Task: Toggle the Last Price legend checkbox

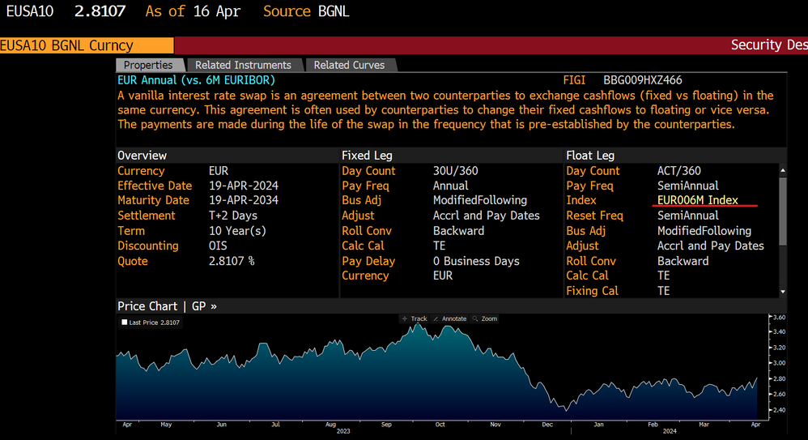Action: pos(124,323)
